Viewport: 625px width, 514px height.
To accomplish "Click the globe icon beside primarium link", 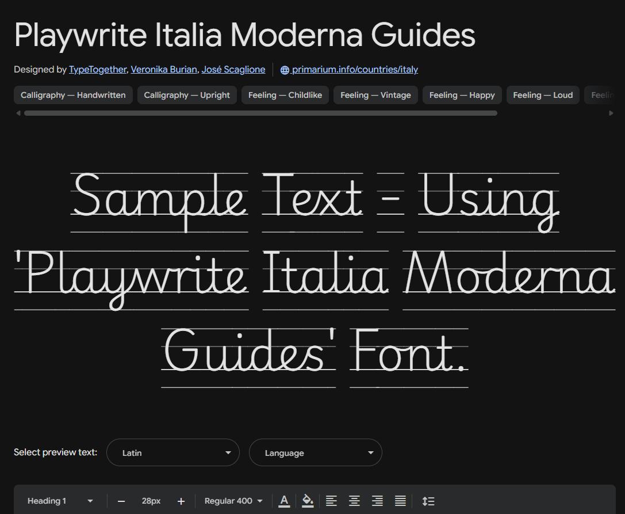I will [285, 70].
